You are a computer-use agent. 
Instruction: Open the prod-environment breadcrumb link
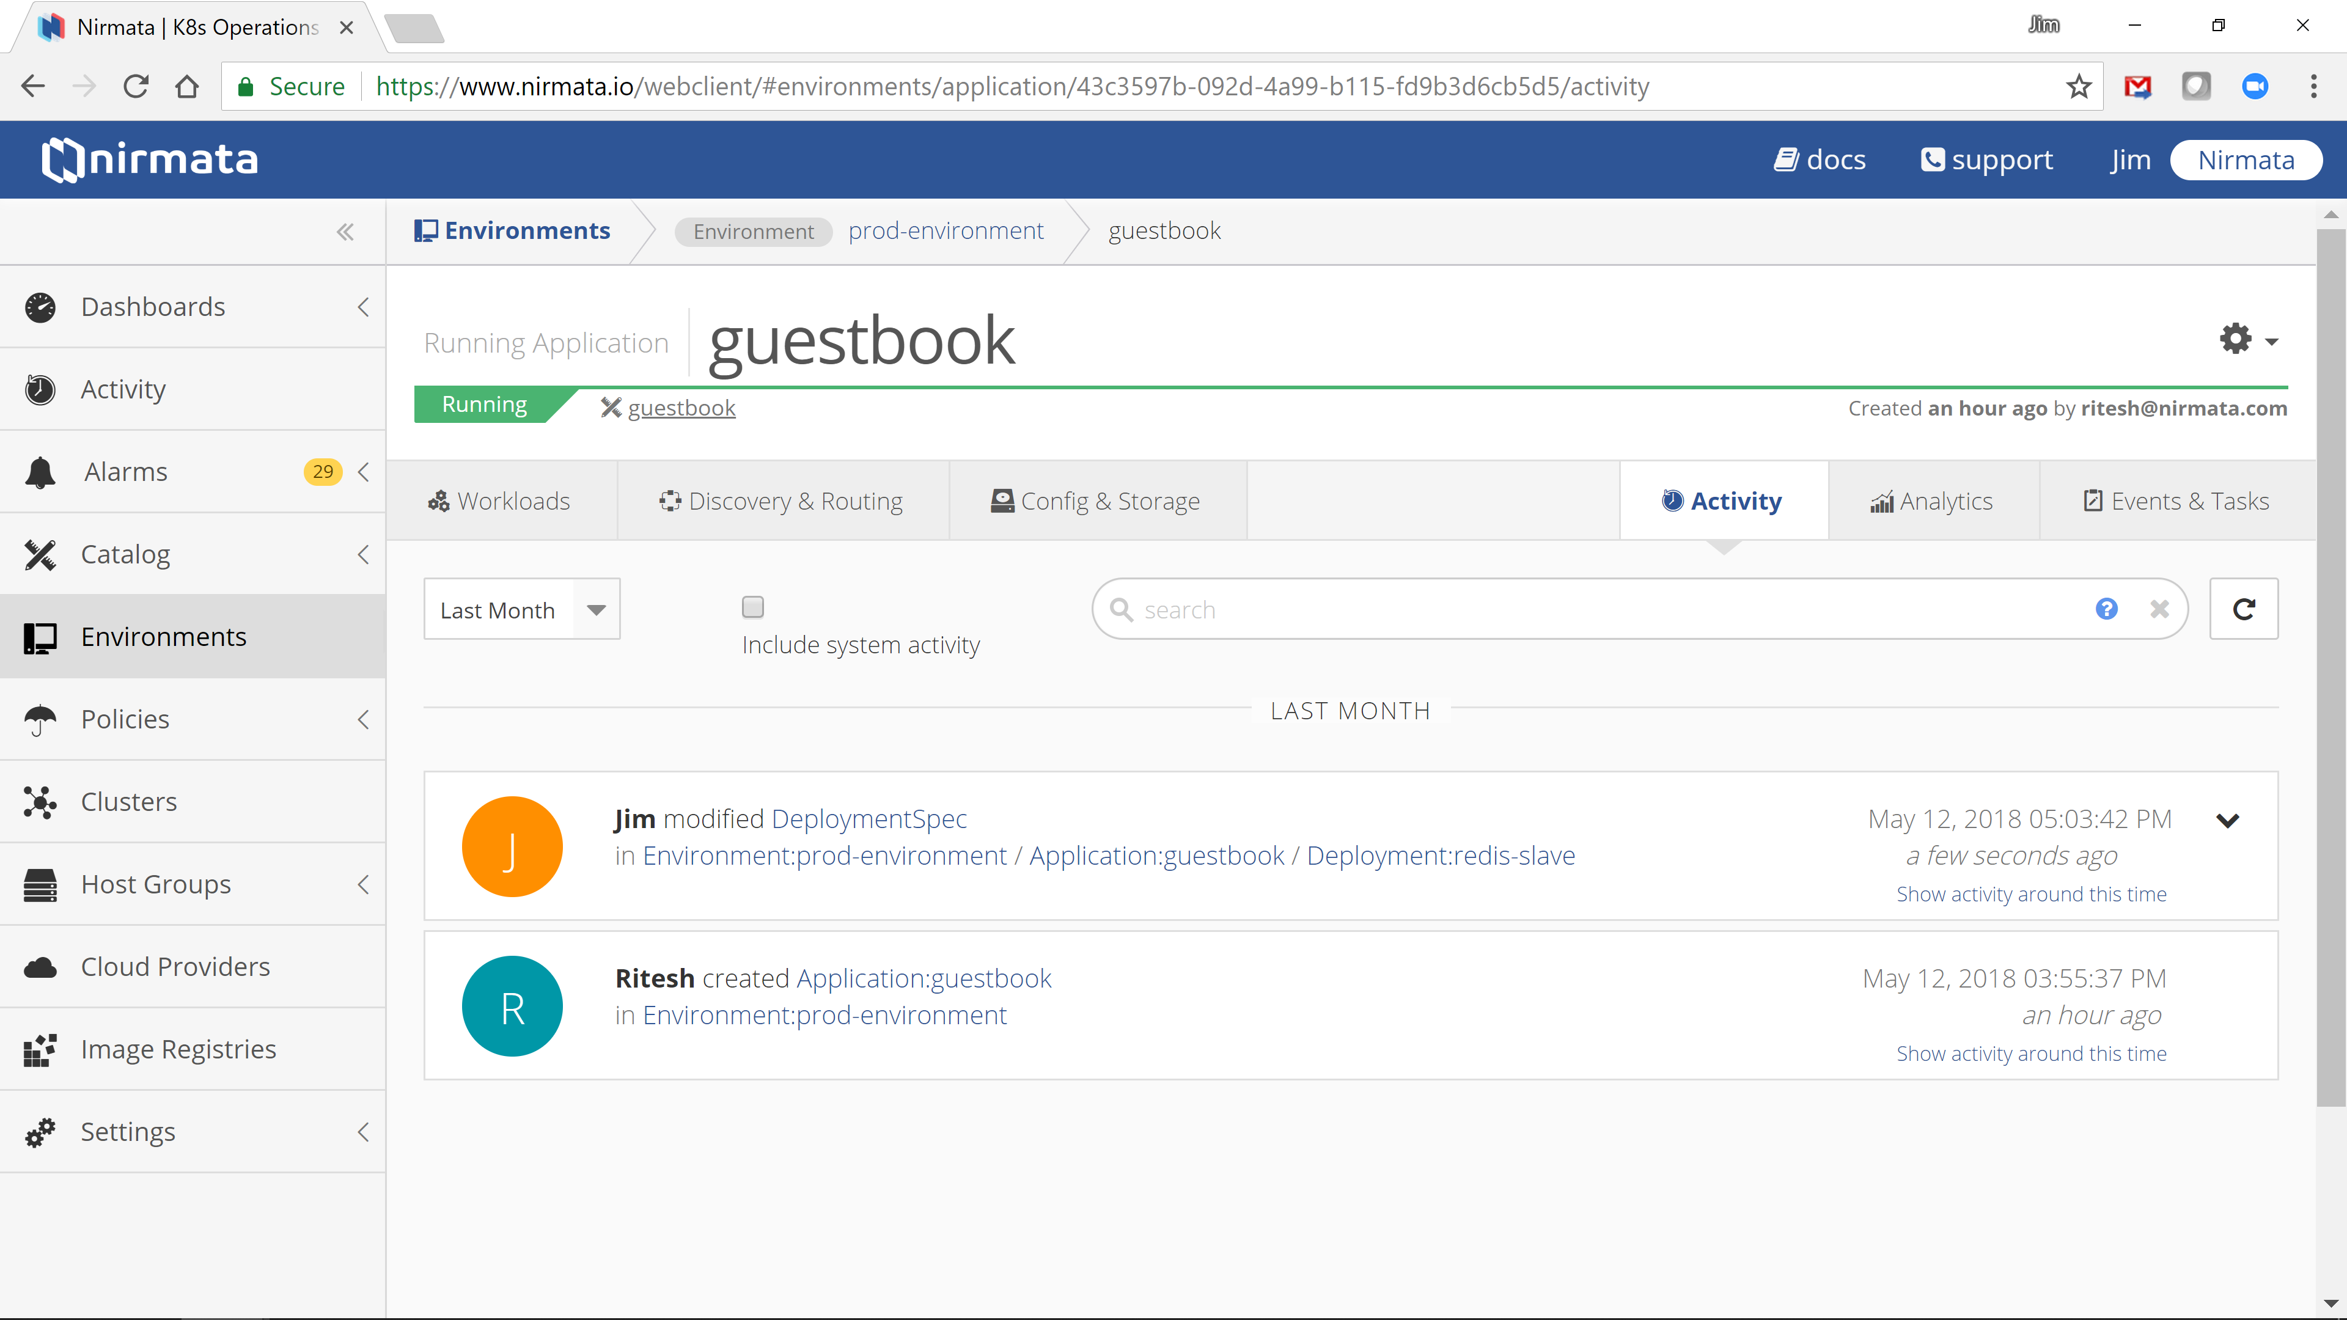[x=946, y=230]
